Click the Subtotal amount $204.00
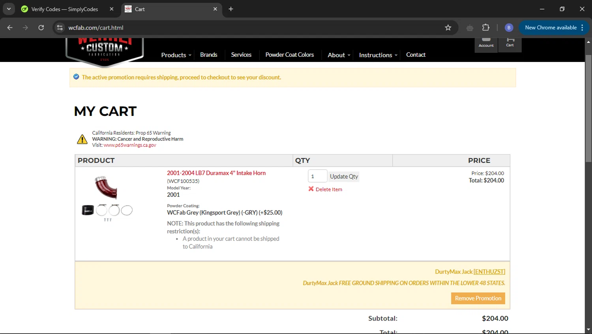This screenshot has height=334, width=592. point(495,318)
